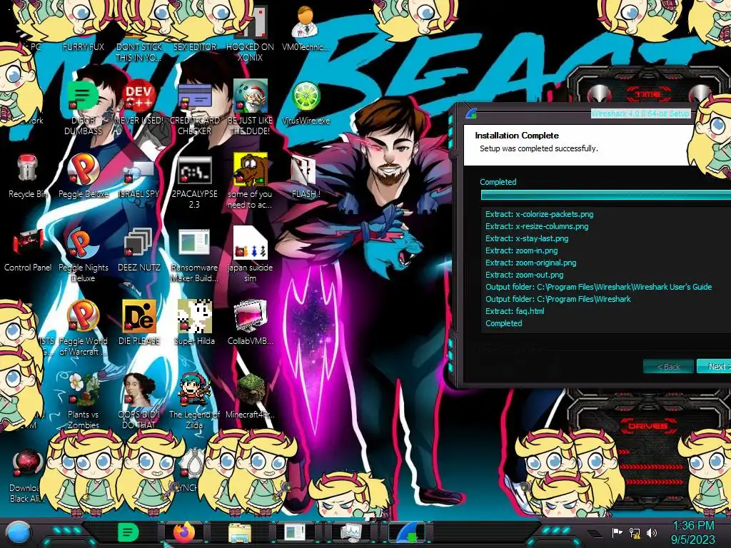Image resolution: width=731 pixels, height=548 pixels.
Task: Open the window-layout app on the taskbar
Action: (x=295, y=532)
